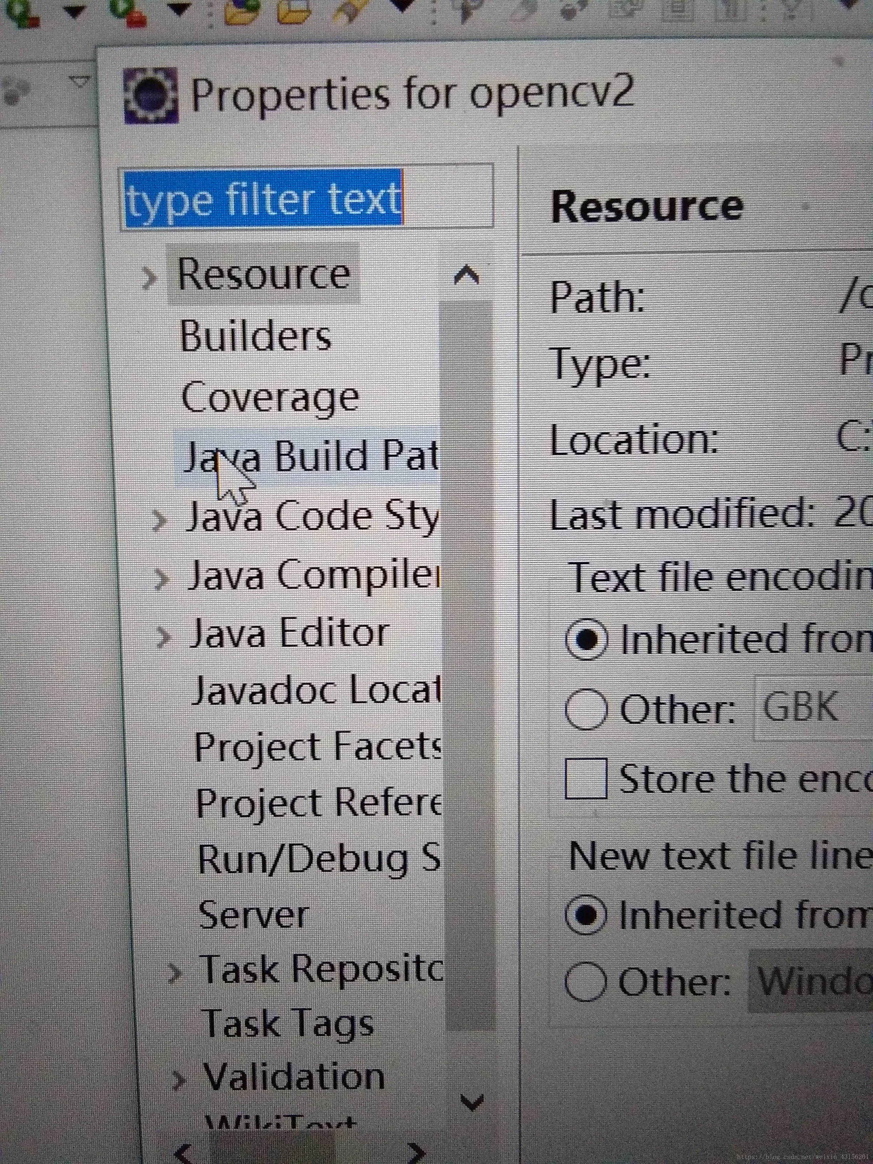Open the Windows line delimiter combo box
873x1164 pixels.
810,981
